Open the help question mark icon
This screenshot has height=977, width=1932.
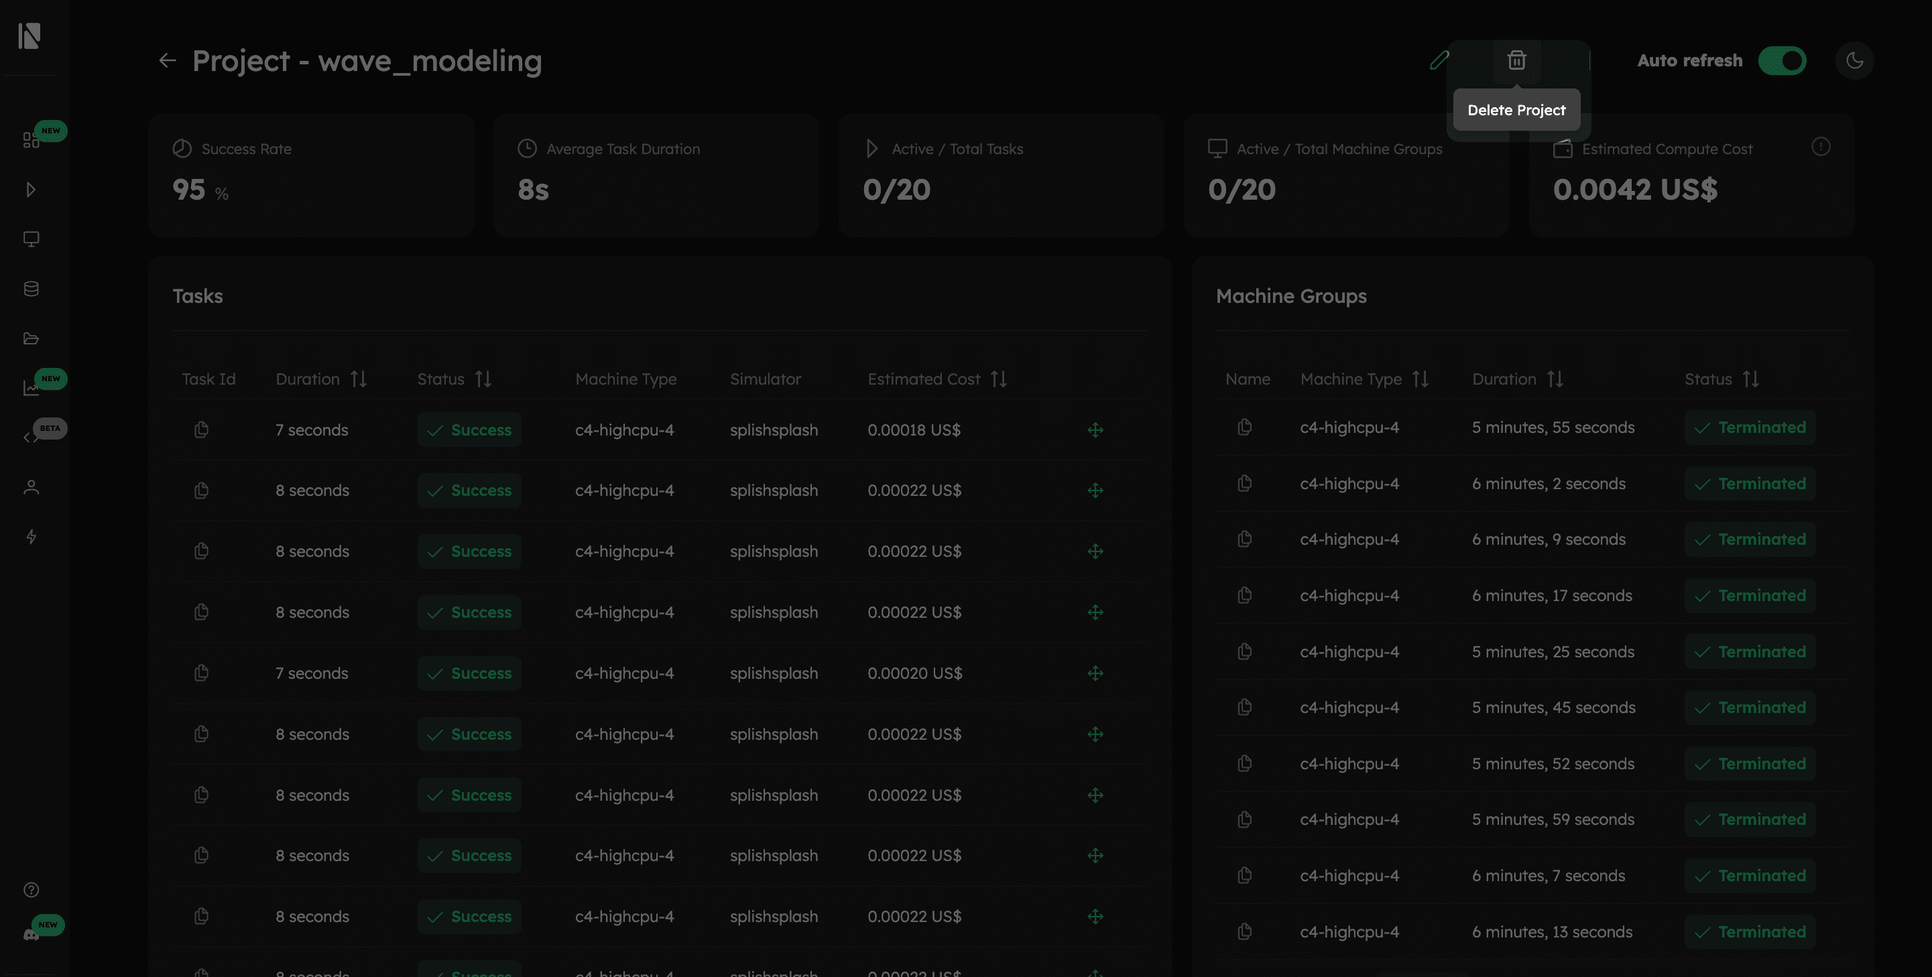[31, 890]
